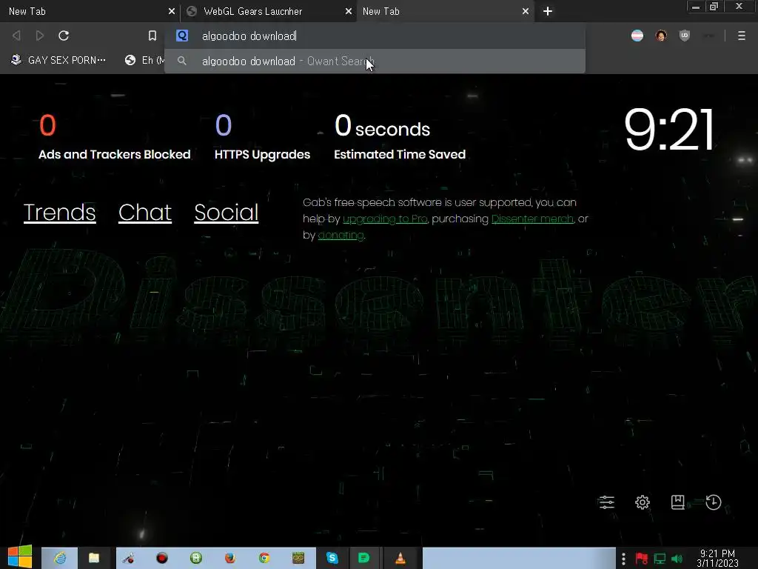Click the Estimated Time Saved stat
Image resolution: width=758 pixels, height=569 pixels.
coord(400,137)
